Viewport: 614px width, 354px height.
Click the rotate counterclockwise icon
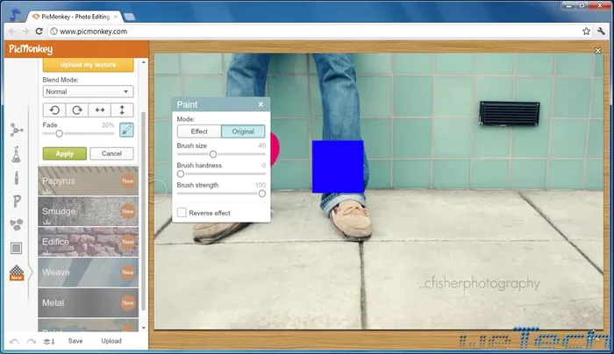tap(54, 110)
